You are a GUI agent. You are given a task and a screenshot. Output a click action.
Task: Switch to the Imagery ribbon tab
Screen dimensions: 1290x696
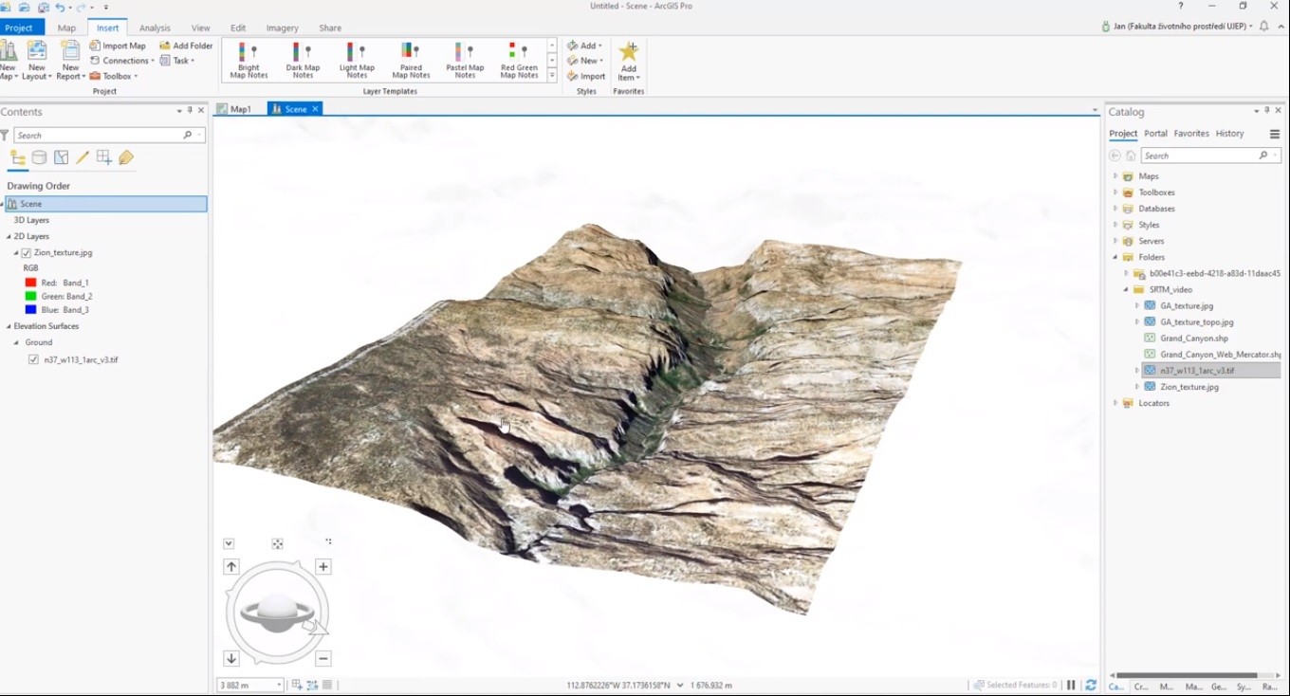(x=282, y=28)
